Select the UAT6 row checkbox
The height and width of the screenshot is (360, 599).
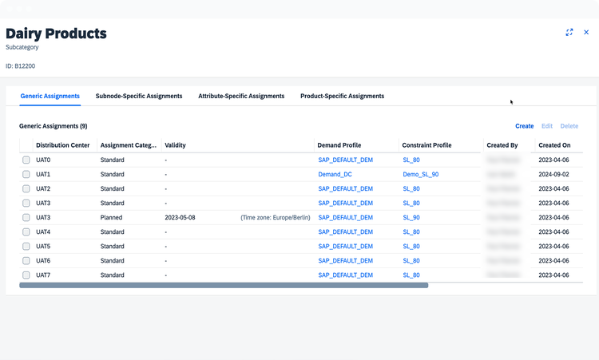coord(26,261)
